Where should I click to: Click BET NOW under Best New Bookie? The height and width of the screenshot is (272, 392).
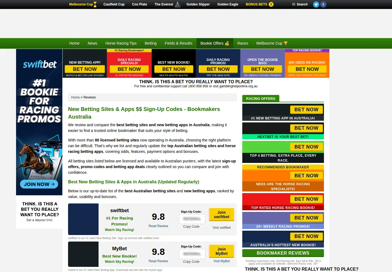pyautogui.click(x=174, y=69)
